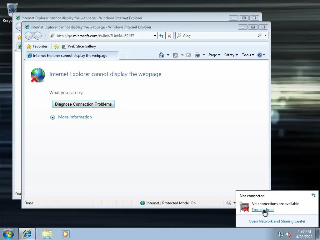Open Network and Sharing Center link
The image size is (320, 240).
(x=277, y=221)
